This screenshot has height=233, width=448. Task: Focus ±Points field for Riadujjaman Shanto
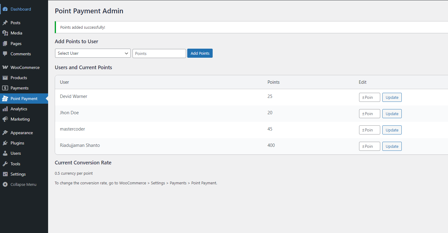coord(370,146)
